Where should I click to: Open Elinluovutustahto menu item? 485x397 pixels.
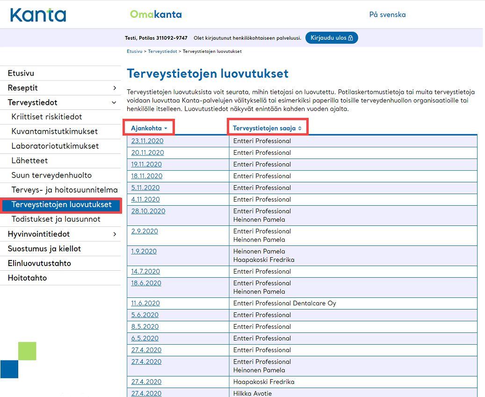(39, 263)
